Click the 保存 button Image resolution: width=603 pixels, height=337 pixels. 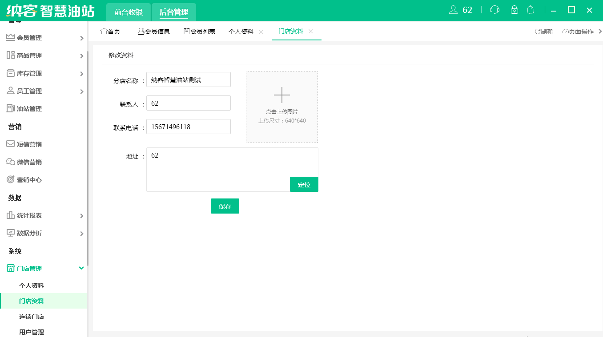225,206
